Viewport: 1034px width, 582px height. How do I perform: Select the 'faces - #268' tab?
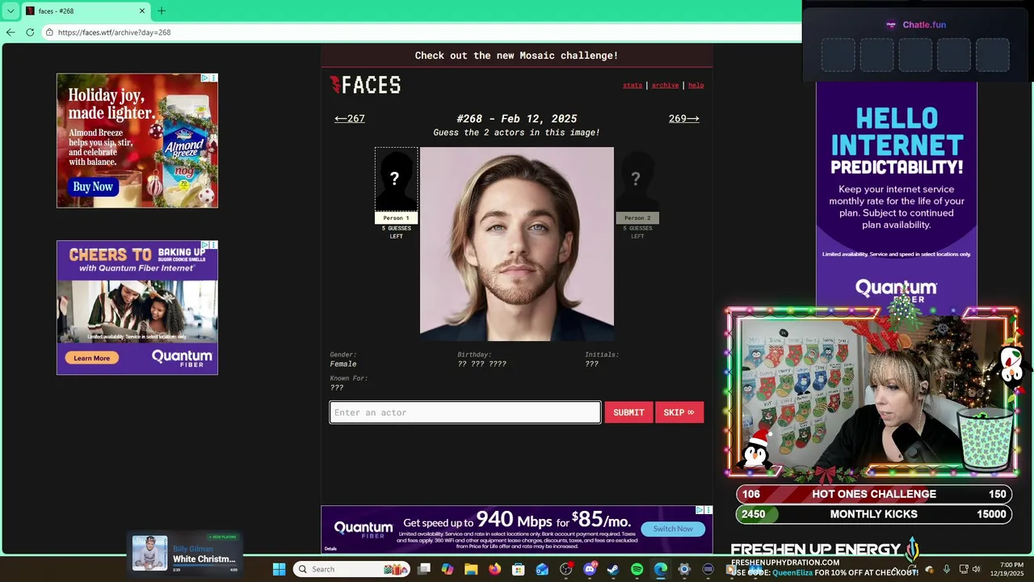(85, 11)
